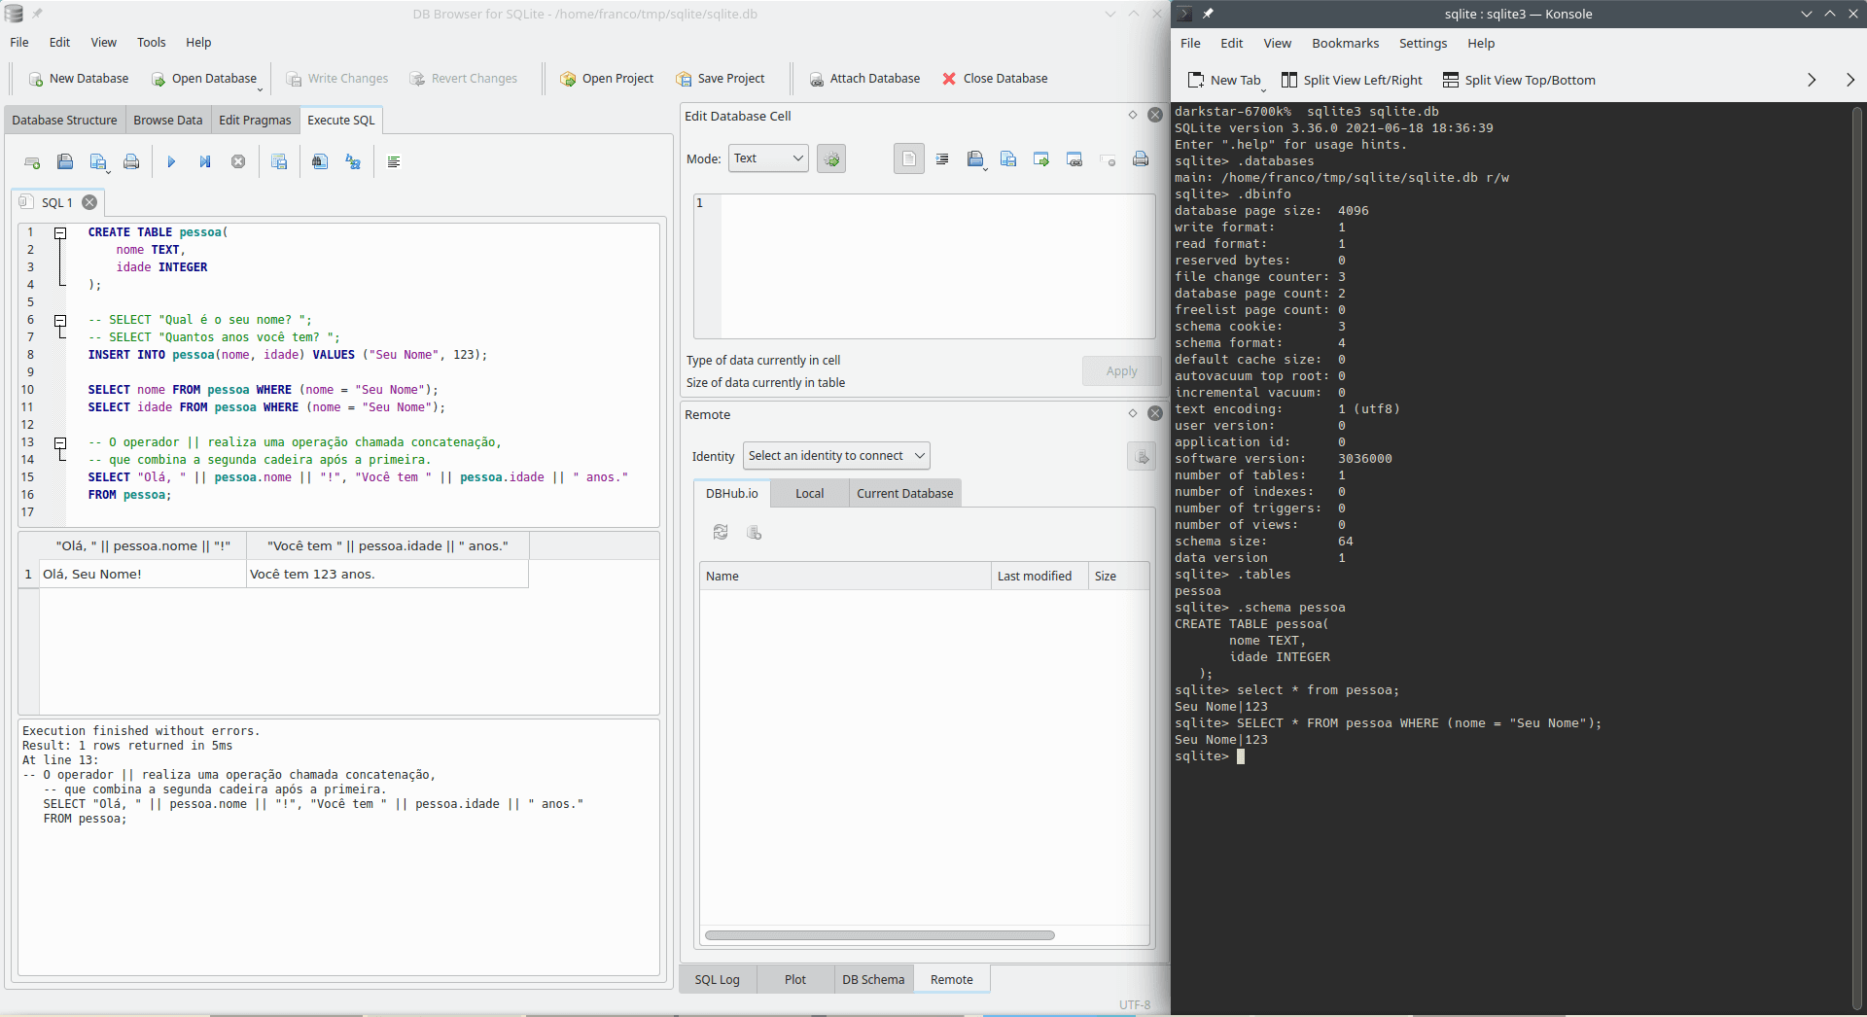This screenshot has height=1017, width=1867.
Task: Open a new SQL editor tab
Action: (x=32, y=161)
